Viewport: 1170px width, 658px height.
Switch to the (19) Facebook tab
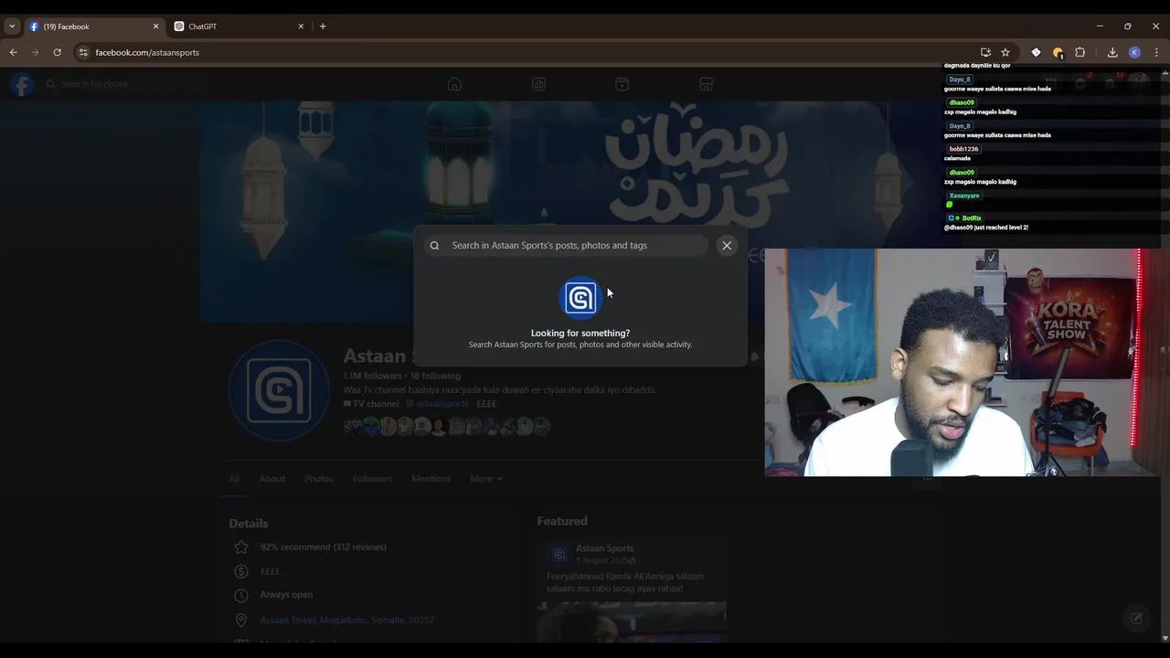(x=95, y=27)
